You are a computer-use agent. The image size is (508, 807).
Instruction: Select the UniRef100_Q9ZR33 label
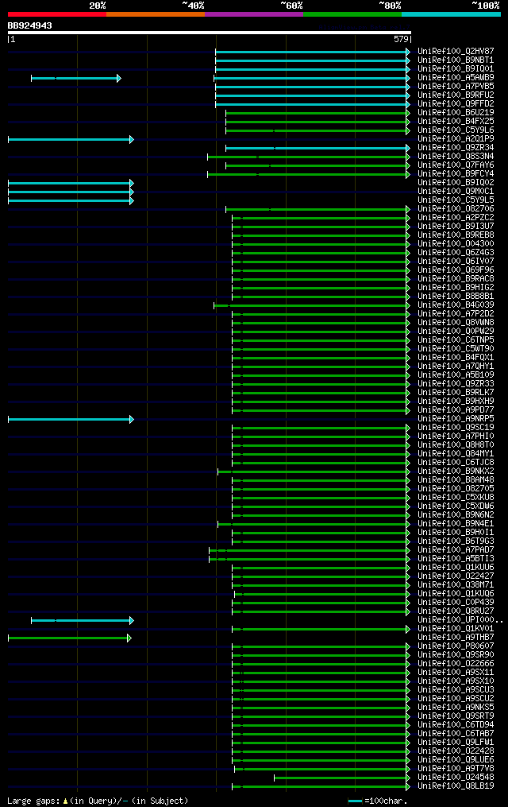click(x=456, y=384)
